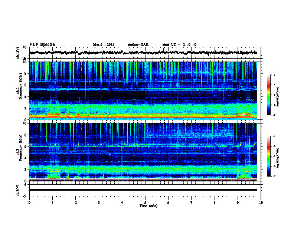Screen dimensions: 294x227
Task: Click the log(PSD) label next to ch.2 colorbar
Action: pyautogui.click(x=278, y=158)
